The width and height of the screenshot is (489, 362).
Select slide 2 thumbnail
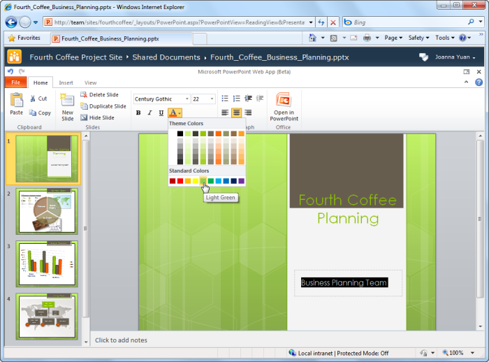[x=47, y=211]
